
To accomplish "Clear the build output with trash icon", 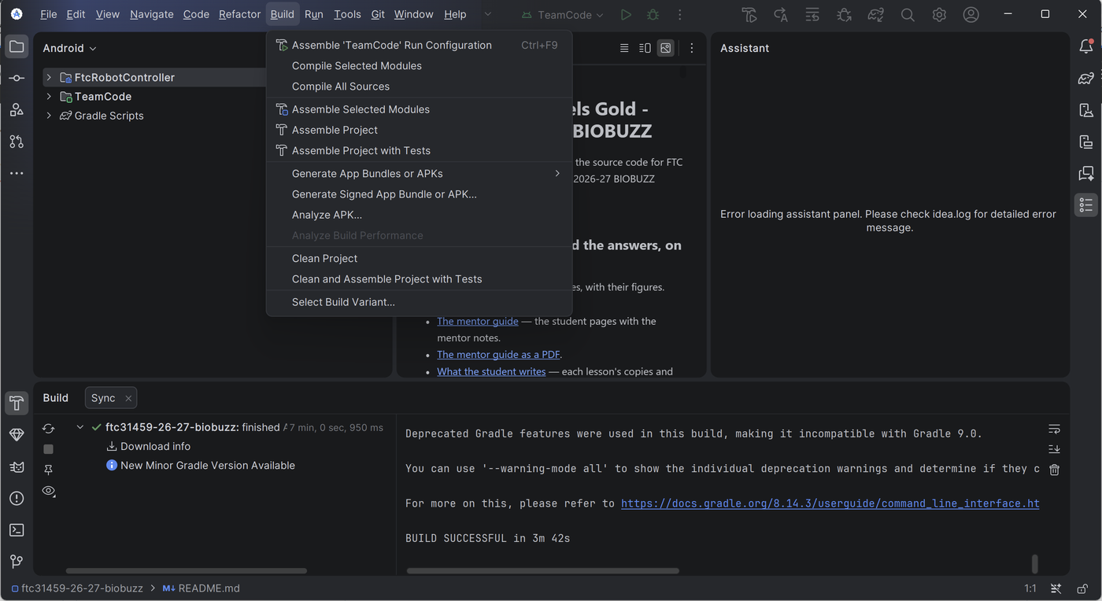I will 1055,470.
